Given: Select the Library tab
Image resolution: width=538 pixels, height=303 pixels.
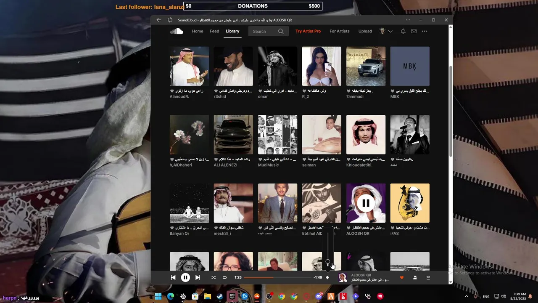Looking at the screenshot, I should pyautogui.click(x=232, y=31).
